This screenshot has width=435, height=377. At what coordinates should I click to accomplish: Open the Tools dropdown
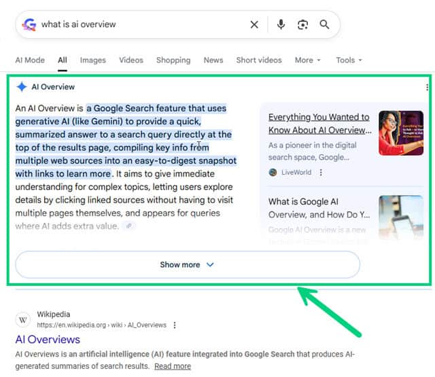pyautogui.click(x=349, y=60)
